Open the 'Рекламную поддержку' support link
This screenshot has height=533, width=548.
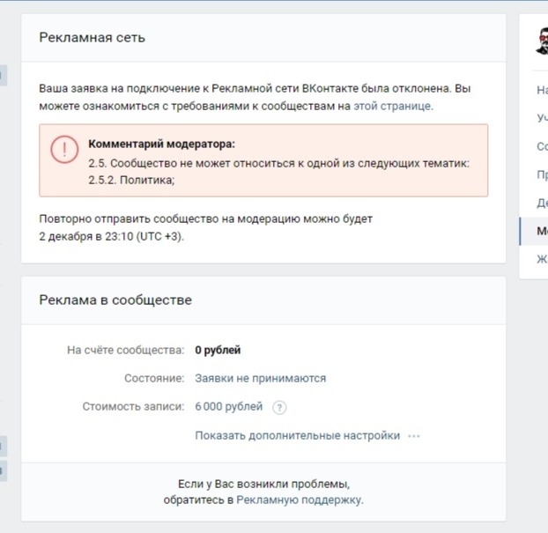point(300,500)
